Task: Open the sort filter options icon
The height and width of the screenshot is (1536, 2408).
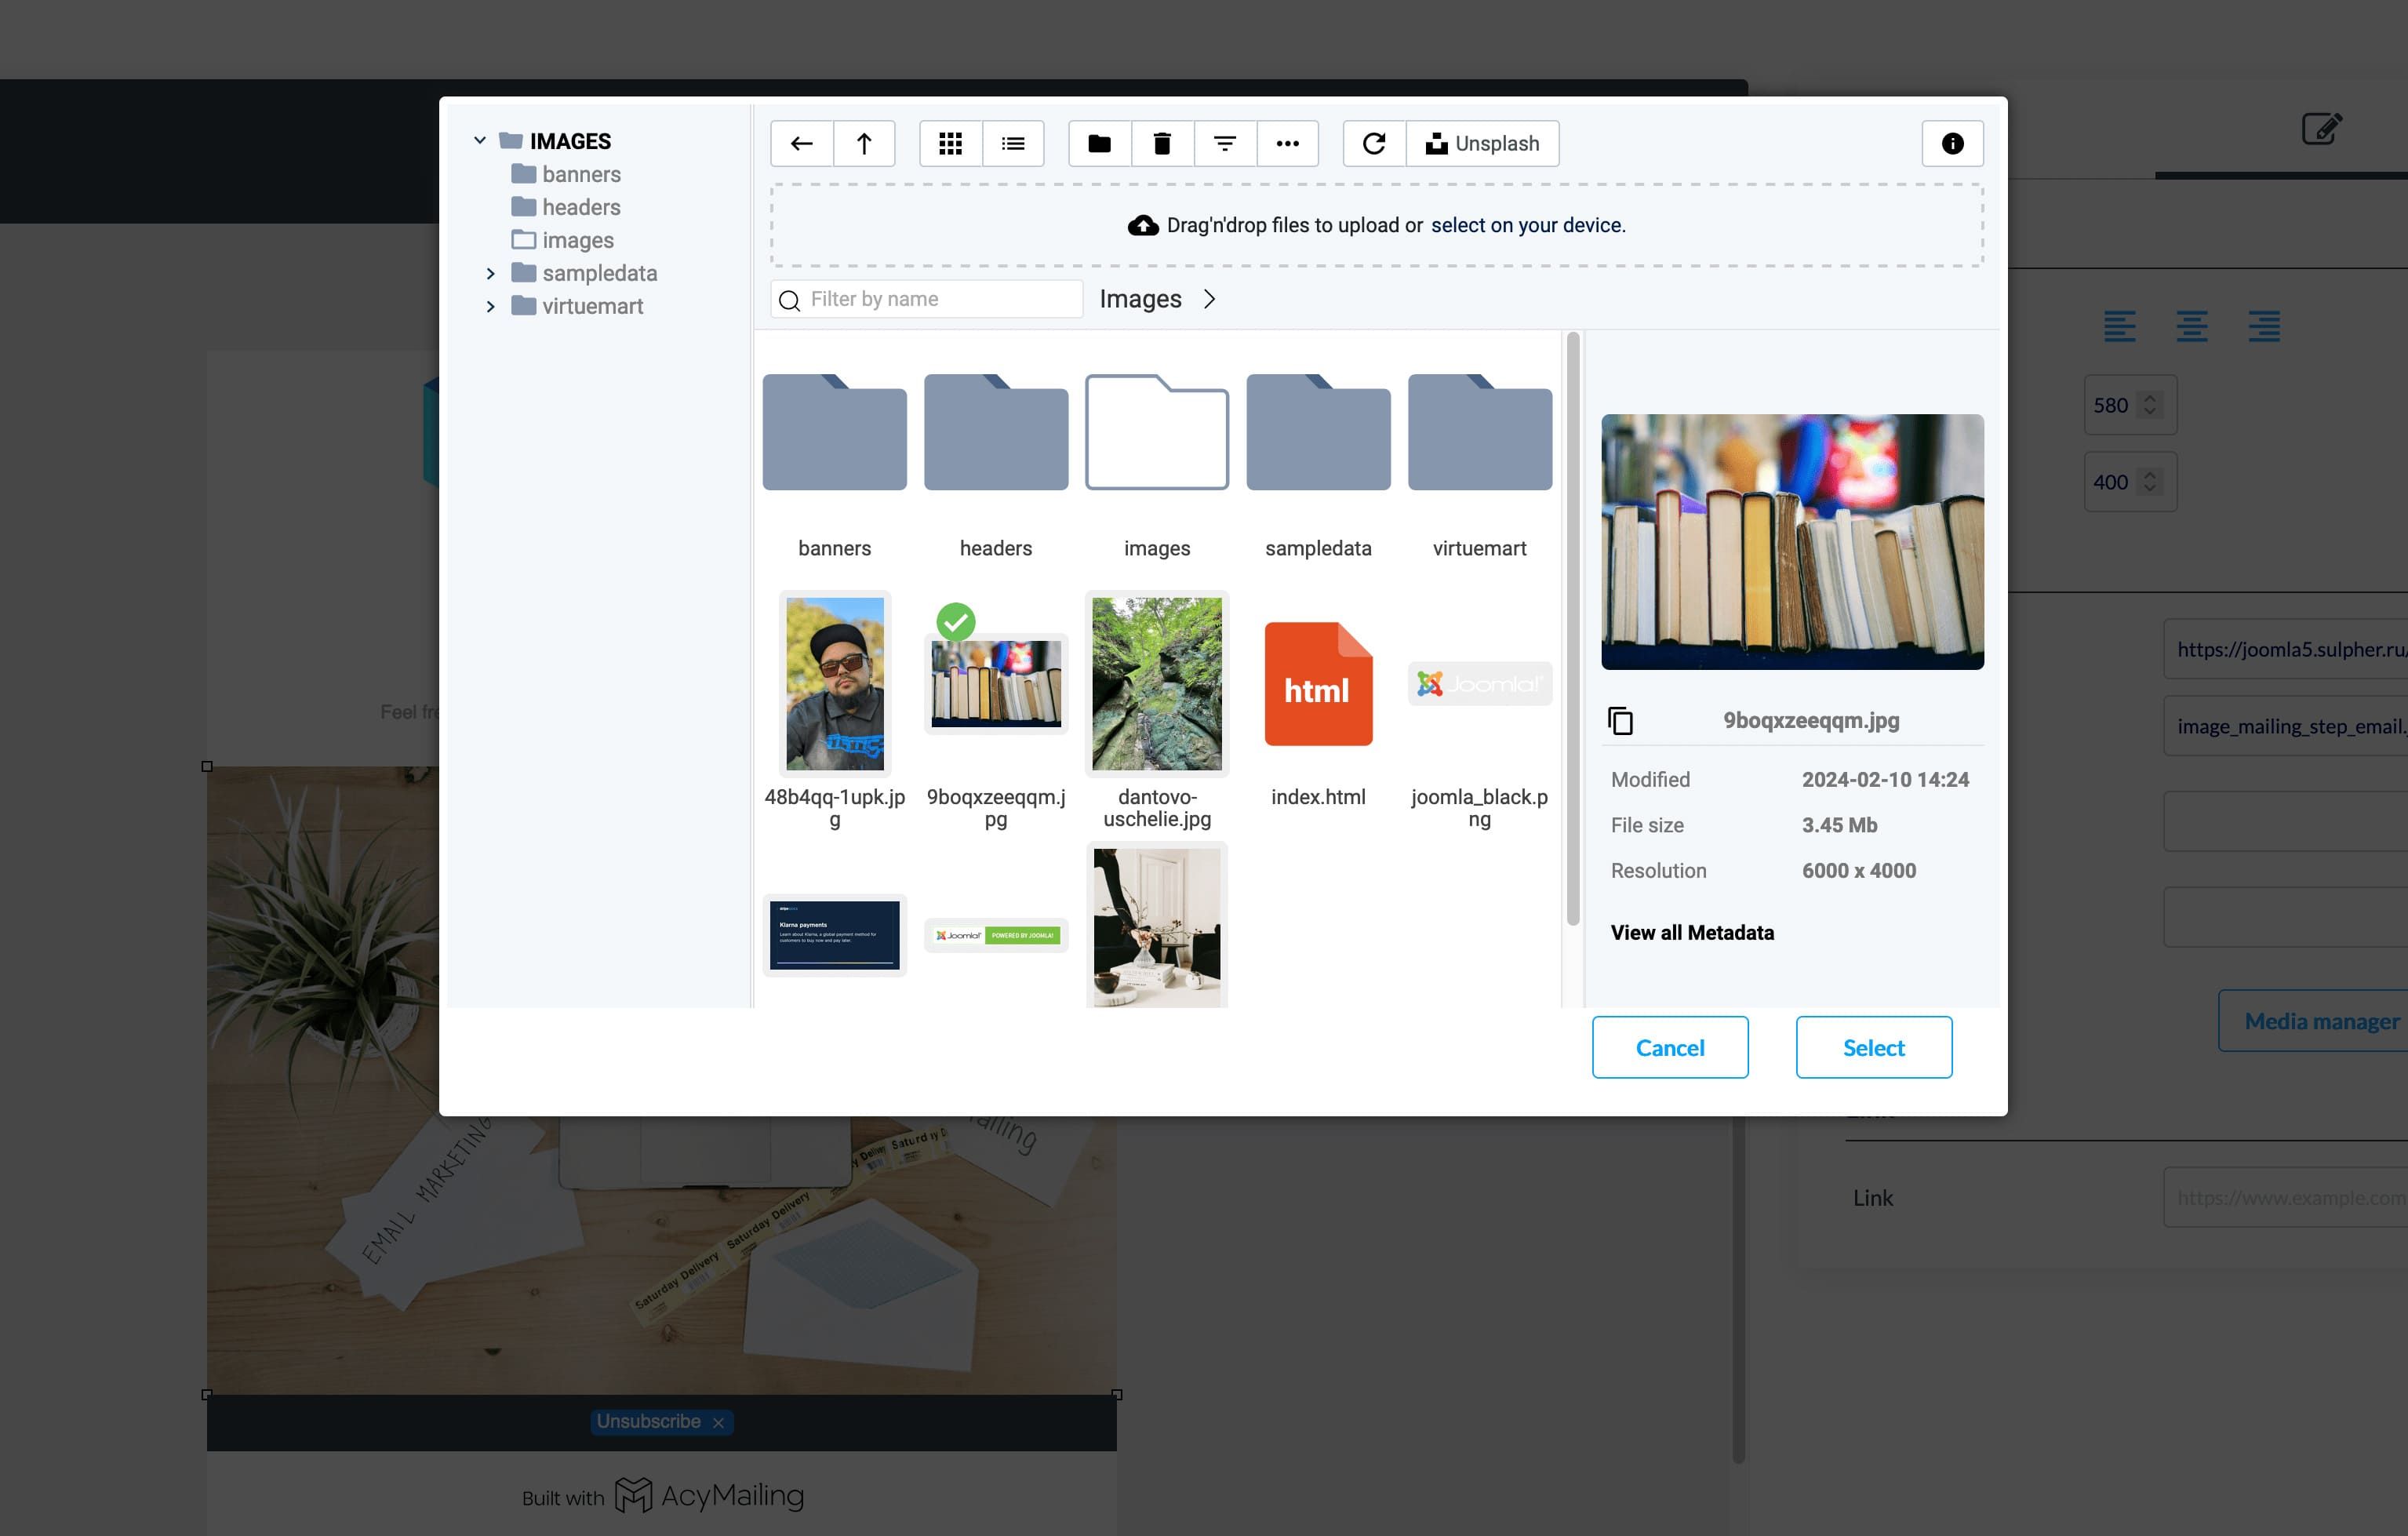Action: coord(1224,144)
